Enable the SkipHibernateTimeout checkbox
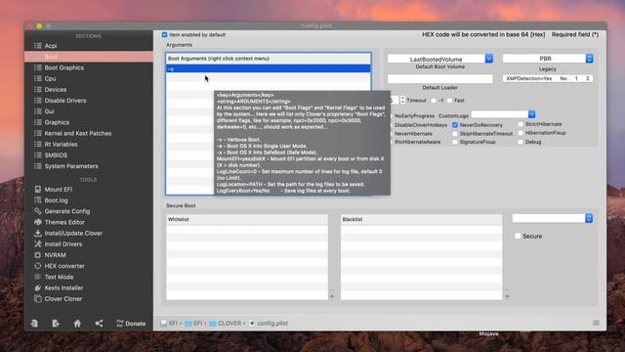The width and height of the screenshot is (625, 352). coord(455,134)
